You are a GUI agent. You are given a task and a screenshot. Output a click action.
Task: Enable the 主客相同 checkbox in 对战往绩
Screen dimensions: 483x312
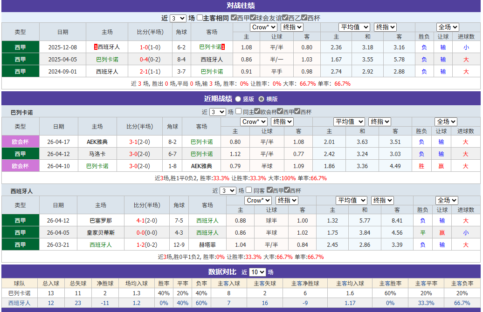(199, 15)
